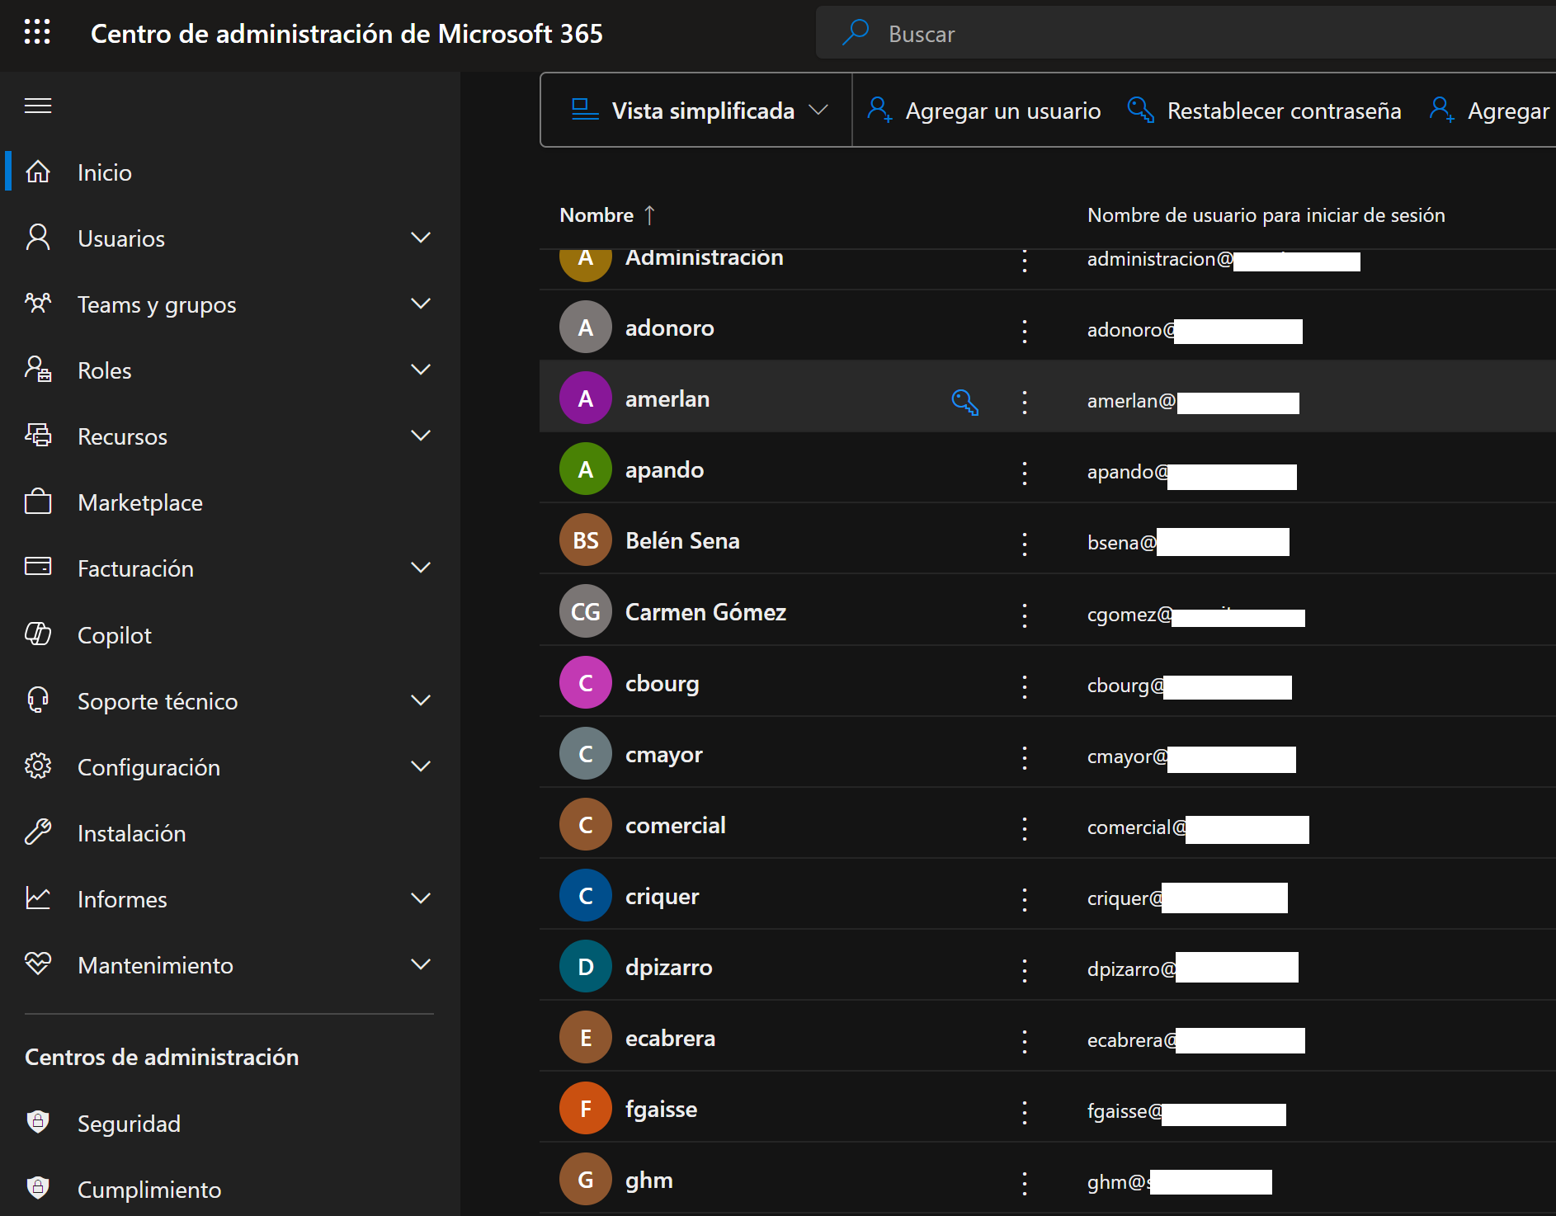Click Carmen Gómez's CG avatar
The height and width of the screenshot is (1216, 1556).
point(585,612)
